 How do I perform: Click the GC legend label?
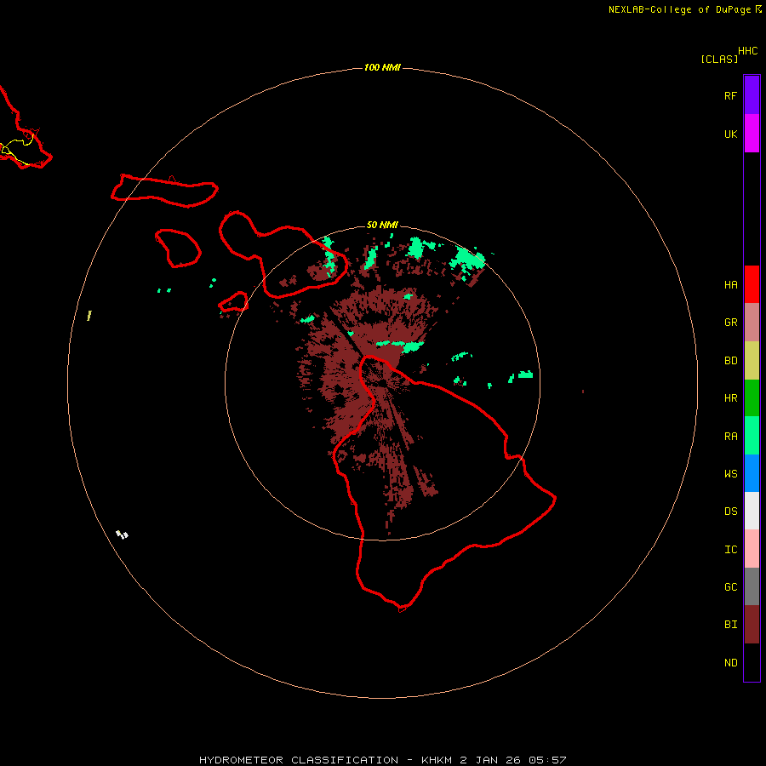click(x=730, y=587)
